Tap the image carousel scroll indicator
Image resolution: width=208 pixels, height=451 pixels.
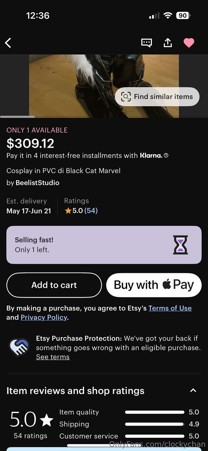click(x=17, y=117)
